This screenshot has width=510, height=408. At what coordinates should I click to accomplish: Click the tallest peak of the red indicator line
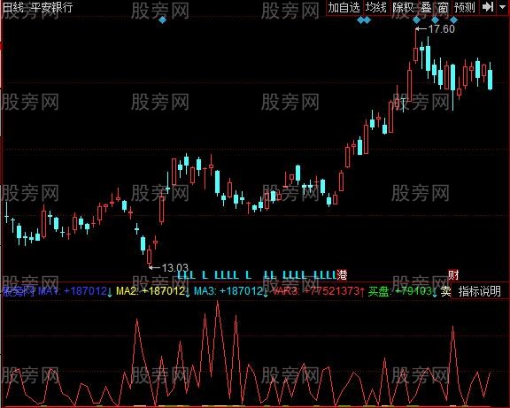tap(217, 303)
